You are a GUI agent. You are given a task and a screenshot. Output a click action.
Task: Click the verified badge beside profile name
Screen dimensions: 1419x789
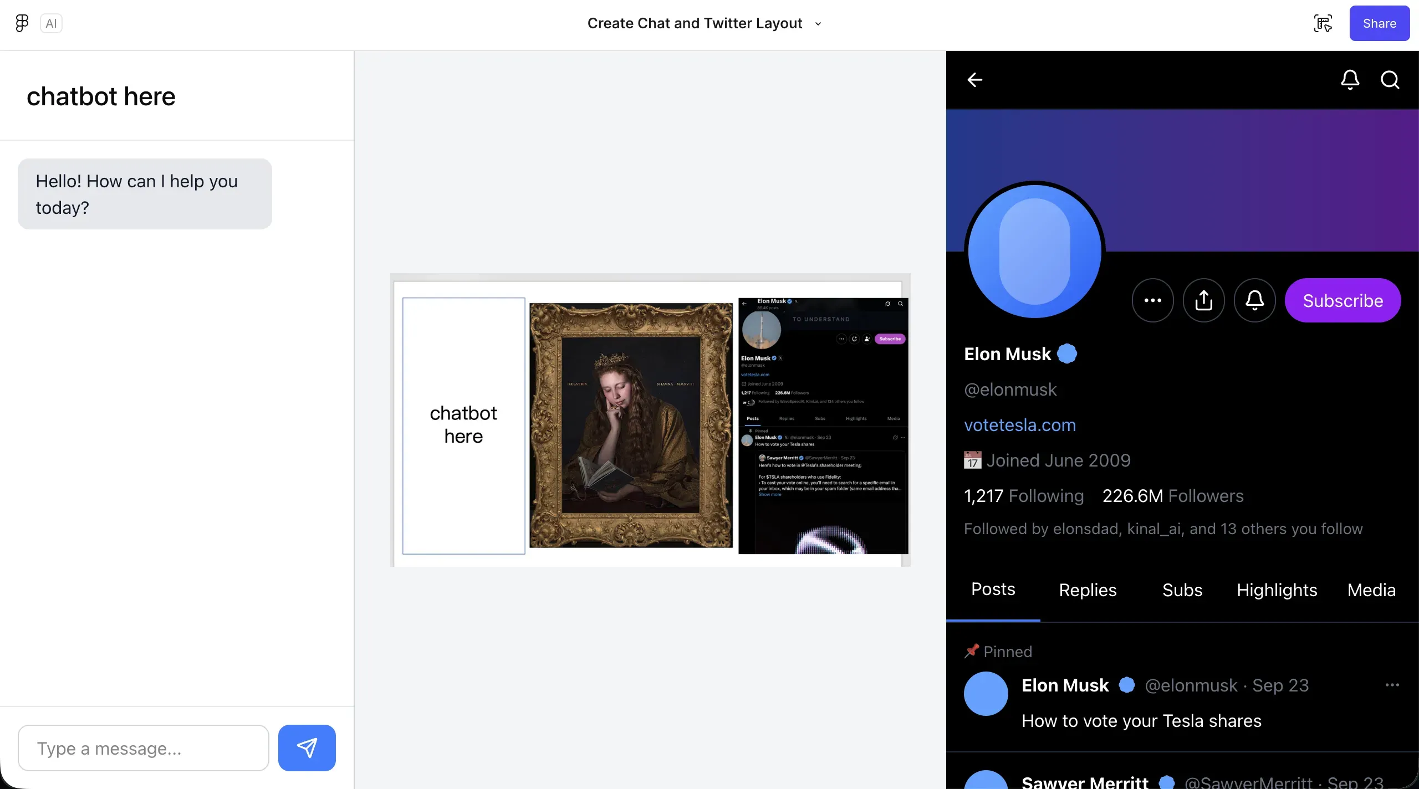(1067, 353)
